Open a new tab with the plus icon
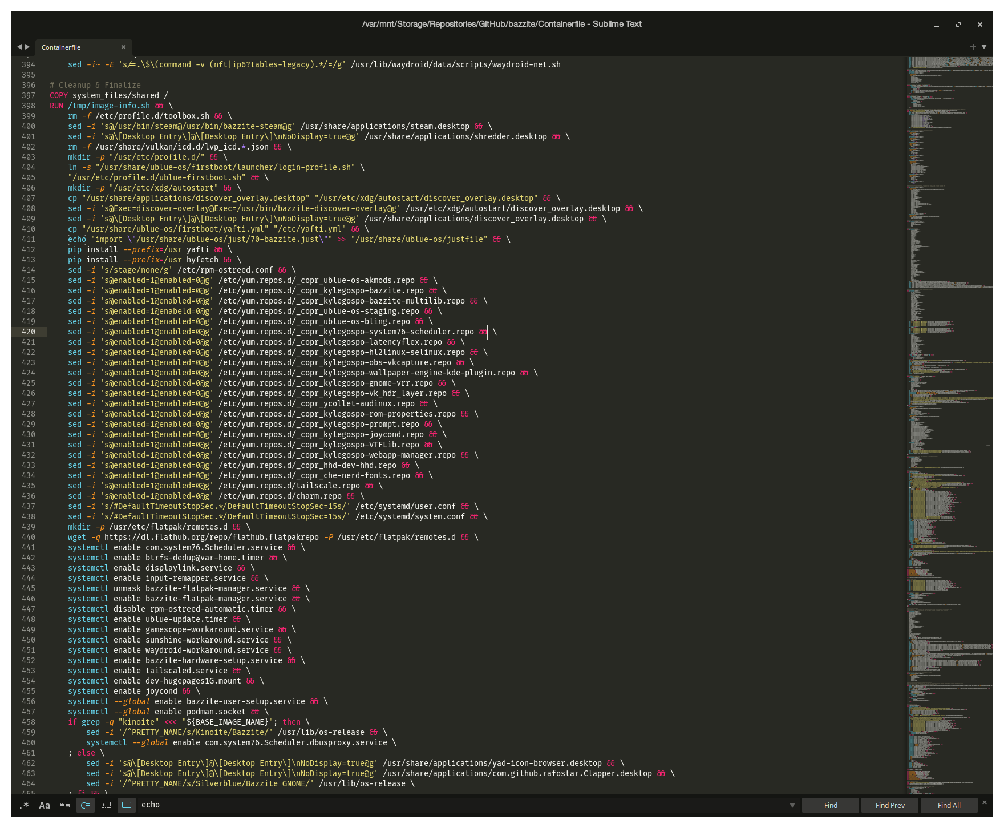The height and width of the screenshot is (828, 1004). point(973,46)
